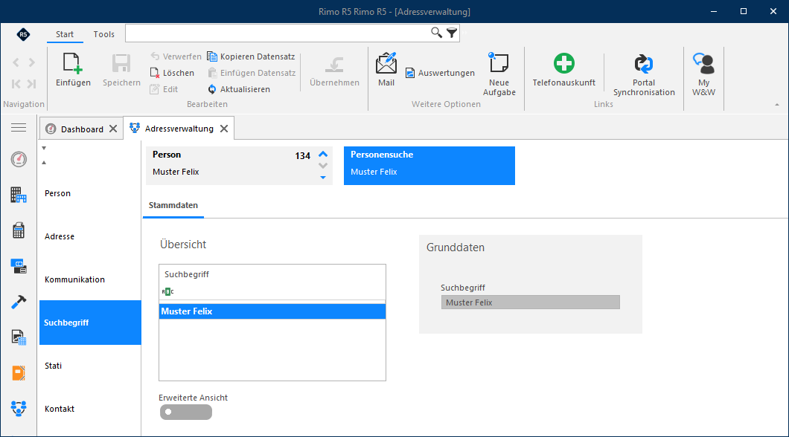Click the Übernehmen ribbon button
This screenshot has height=437, width=789.
(x=335, y=71)
